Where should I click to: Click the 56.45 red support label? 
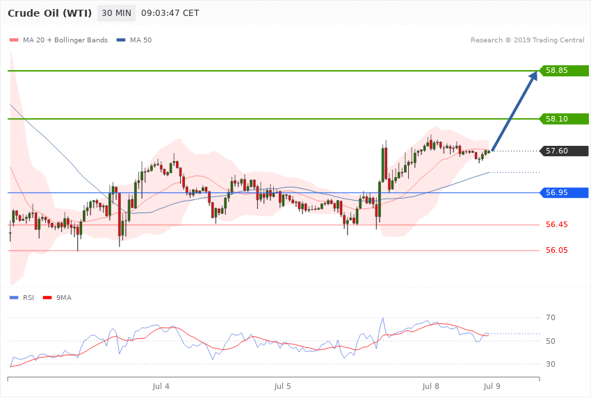557,224
